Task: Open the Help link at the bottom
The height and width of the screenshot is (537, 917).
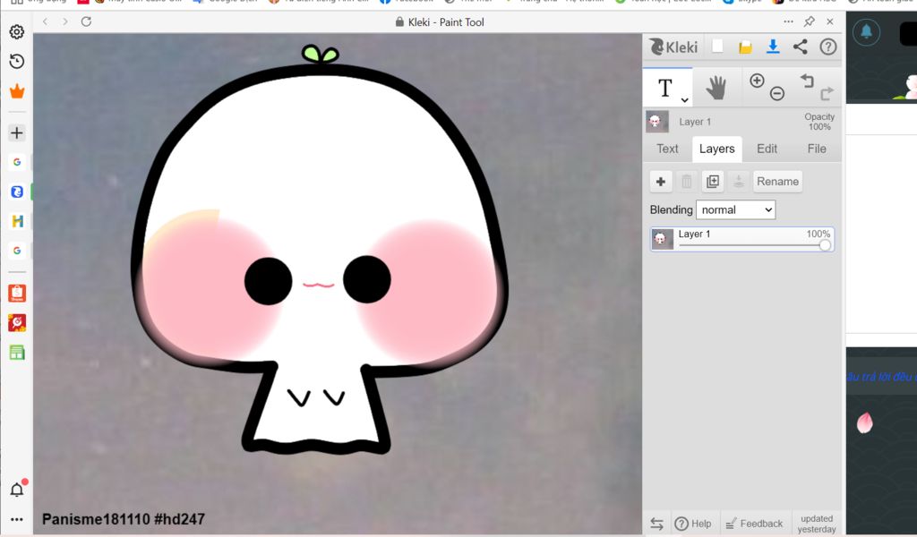Action: click(x=693, y=524)
